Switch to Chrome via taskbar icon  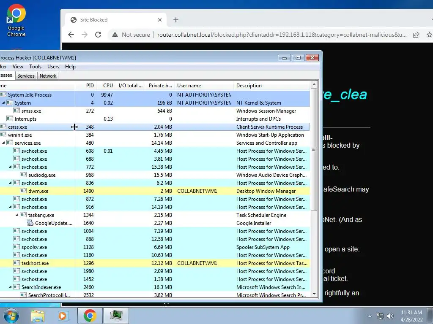(90, 316)
